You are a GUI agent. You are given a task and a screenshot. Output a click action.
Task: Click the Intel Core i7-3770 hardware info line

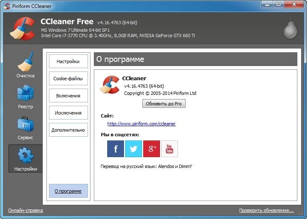click(x=118, y=36)
